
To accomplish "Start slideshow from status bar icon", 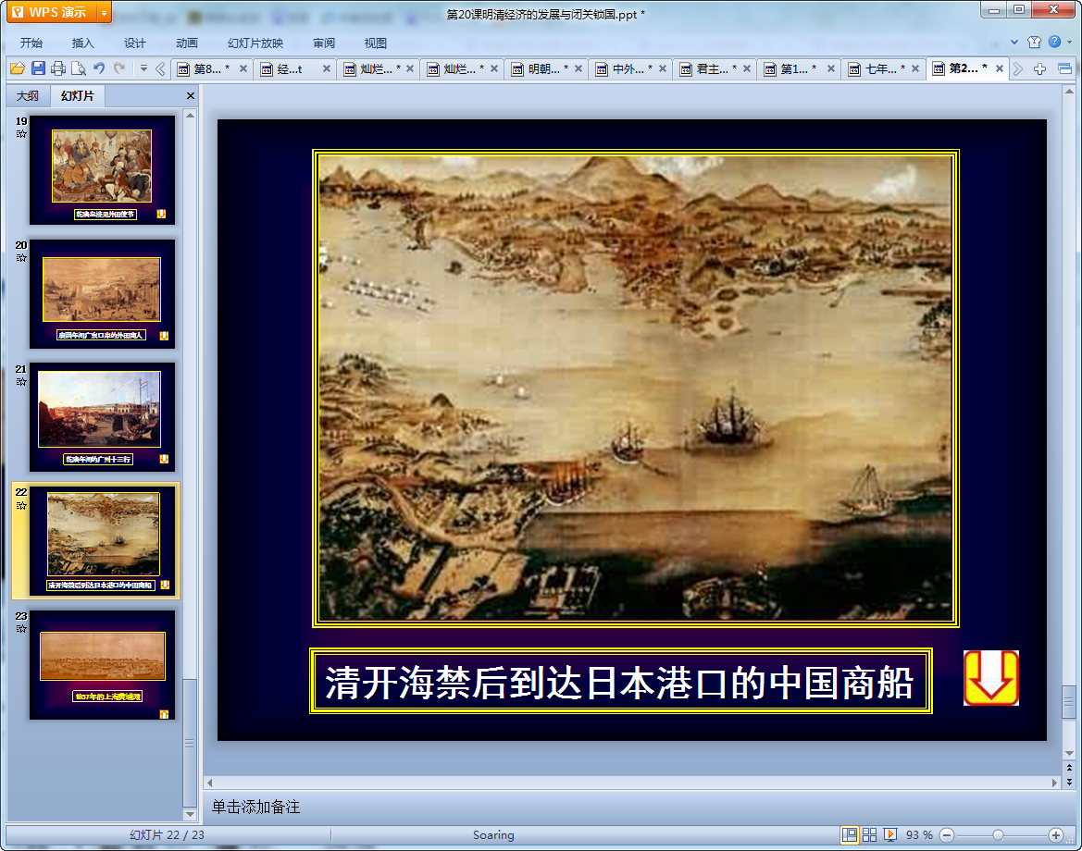I will [890, 835].
